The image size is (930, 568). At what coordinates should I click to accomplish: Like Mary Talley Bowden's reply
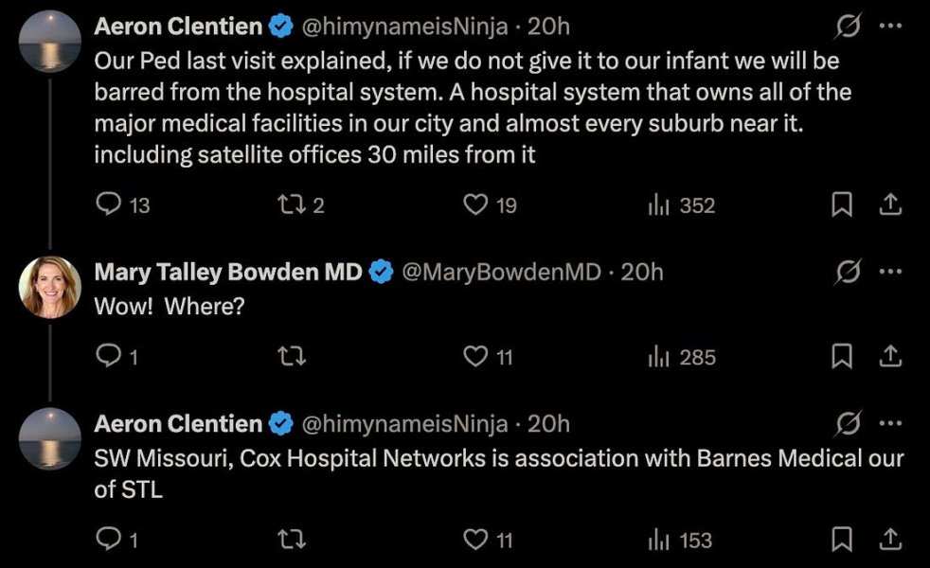pyautogui.click(x=477, y=357)
